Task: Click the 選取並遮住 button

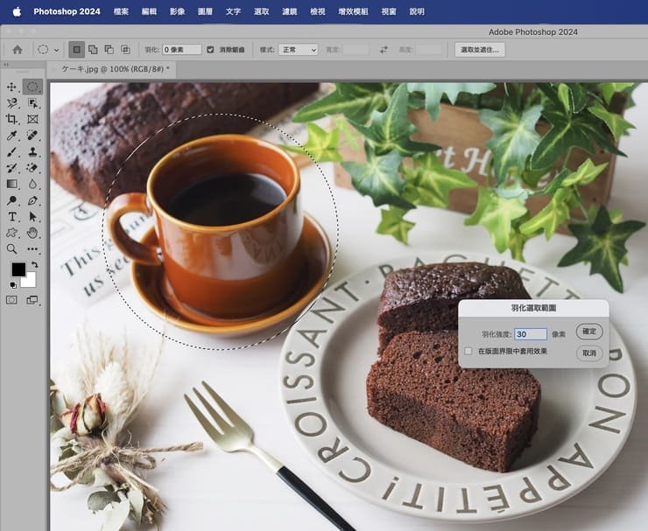Action: tap(480, 50)
